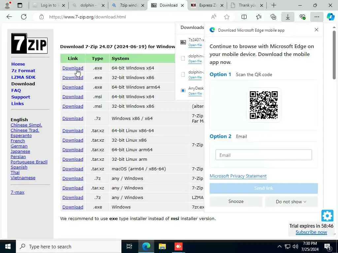Download .exe for 64-bit Windows x64
Screen dimensions: 338x253
73,68
